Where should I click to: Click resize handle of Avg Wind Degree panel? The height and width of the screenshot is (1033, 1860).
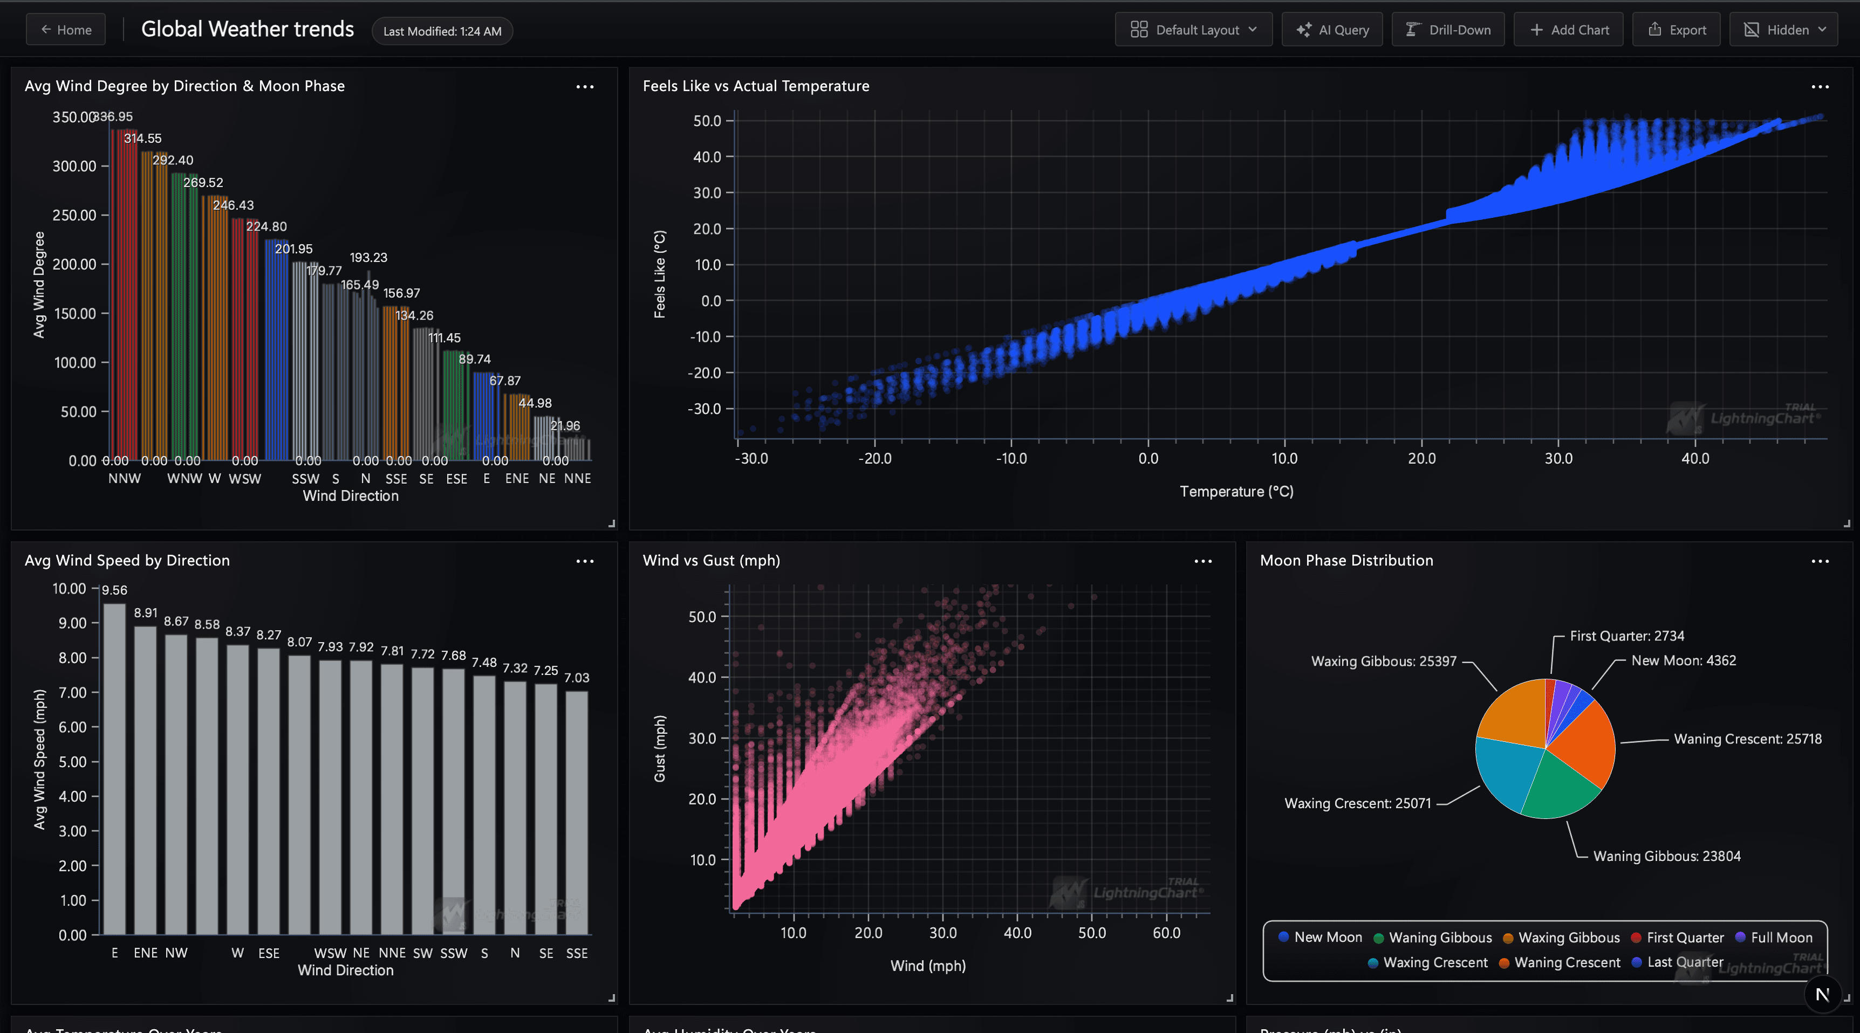[x=612, y=524]
